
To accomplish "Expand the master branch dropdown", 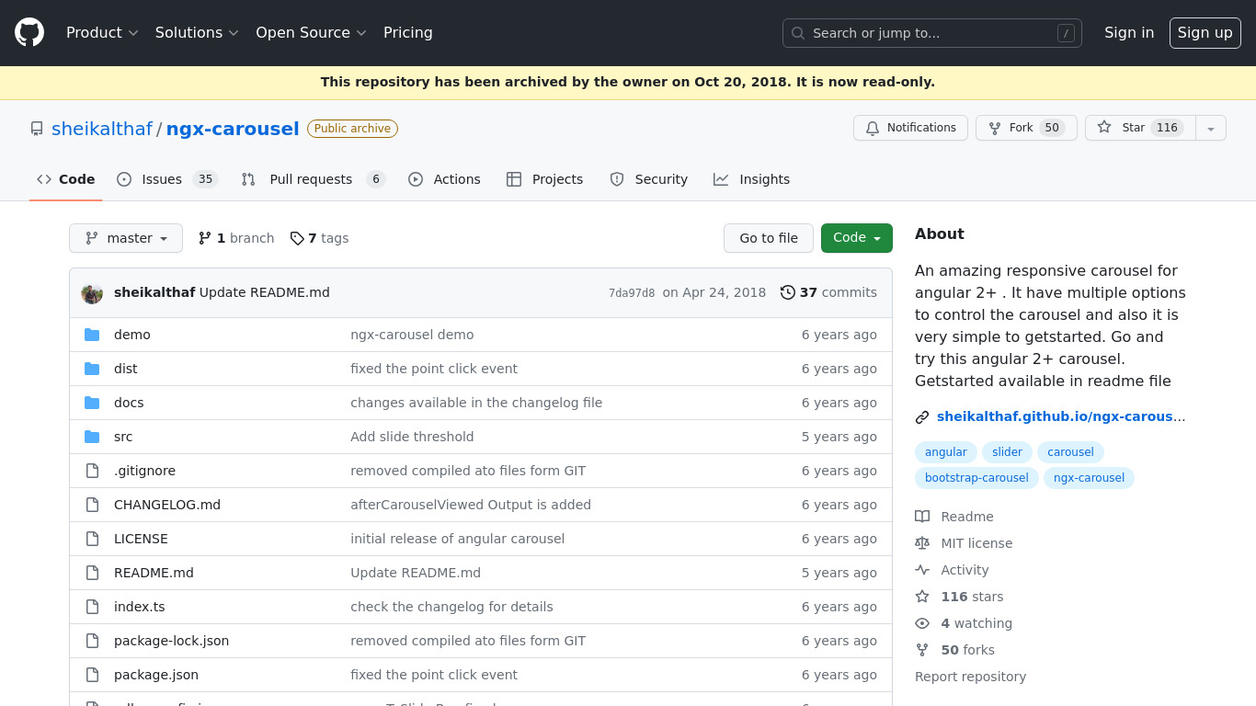I will pyautogui.click(x=126, y=238).
